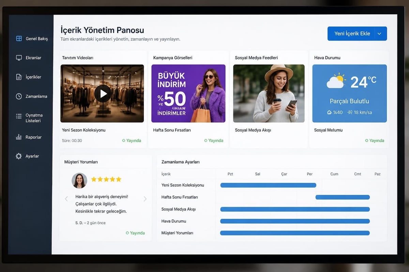Click the Hava Durumu schedule bar
This screenshot has height=272, width=409.
[295, 221]
